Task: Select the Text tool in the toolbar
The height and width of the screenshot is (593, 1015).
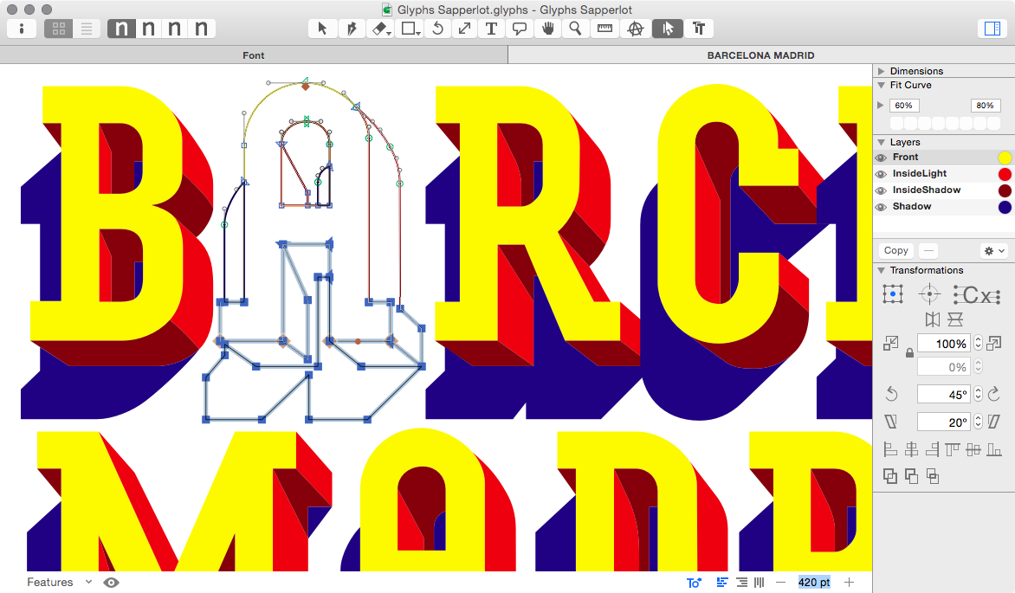Action: click(491, 28)
